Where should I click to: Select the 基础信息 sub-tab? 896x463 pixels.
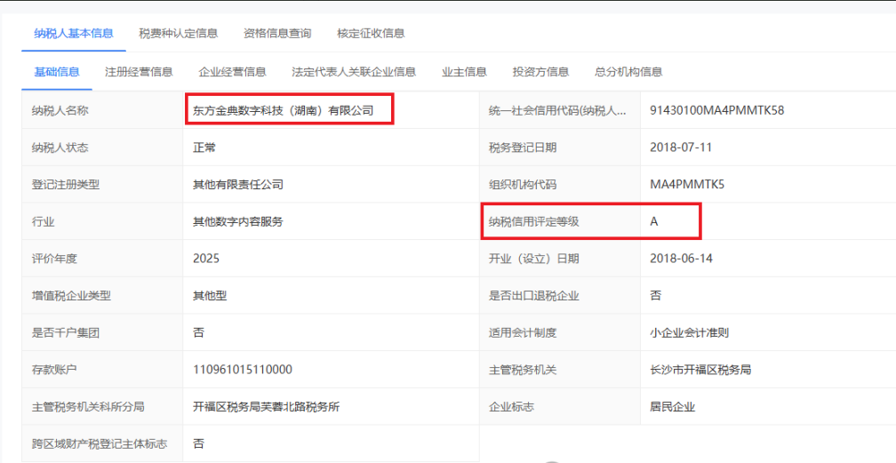(57, 72)
